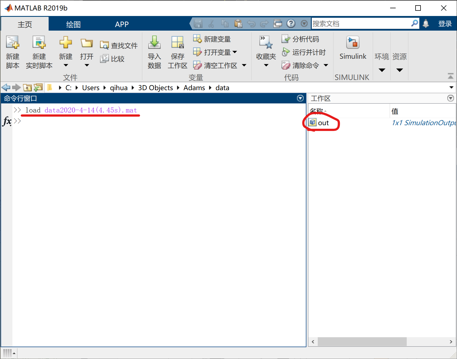Switch to the Home (主页) tab
The image size is (457, 359).
25,24
